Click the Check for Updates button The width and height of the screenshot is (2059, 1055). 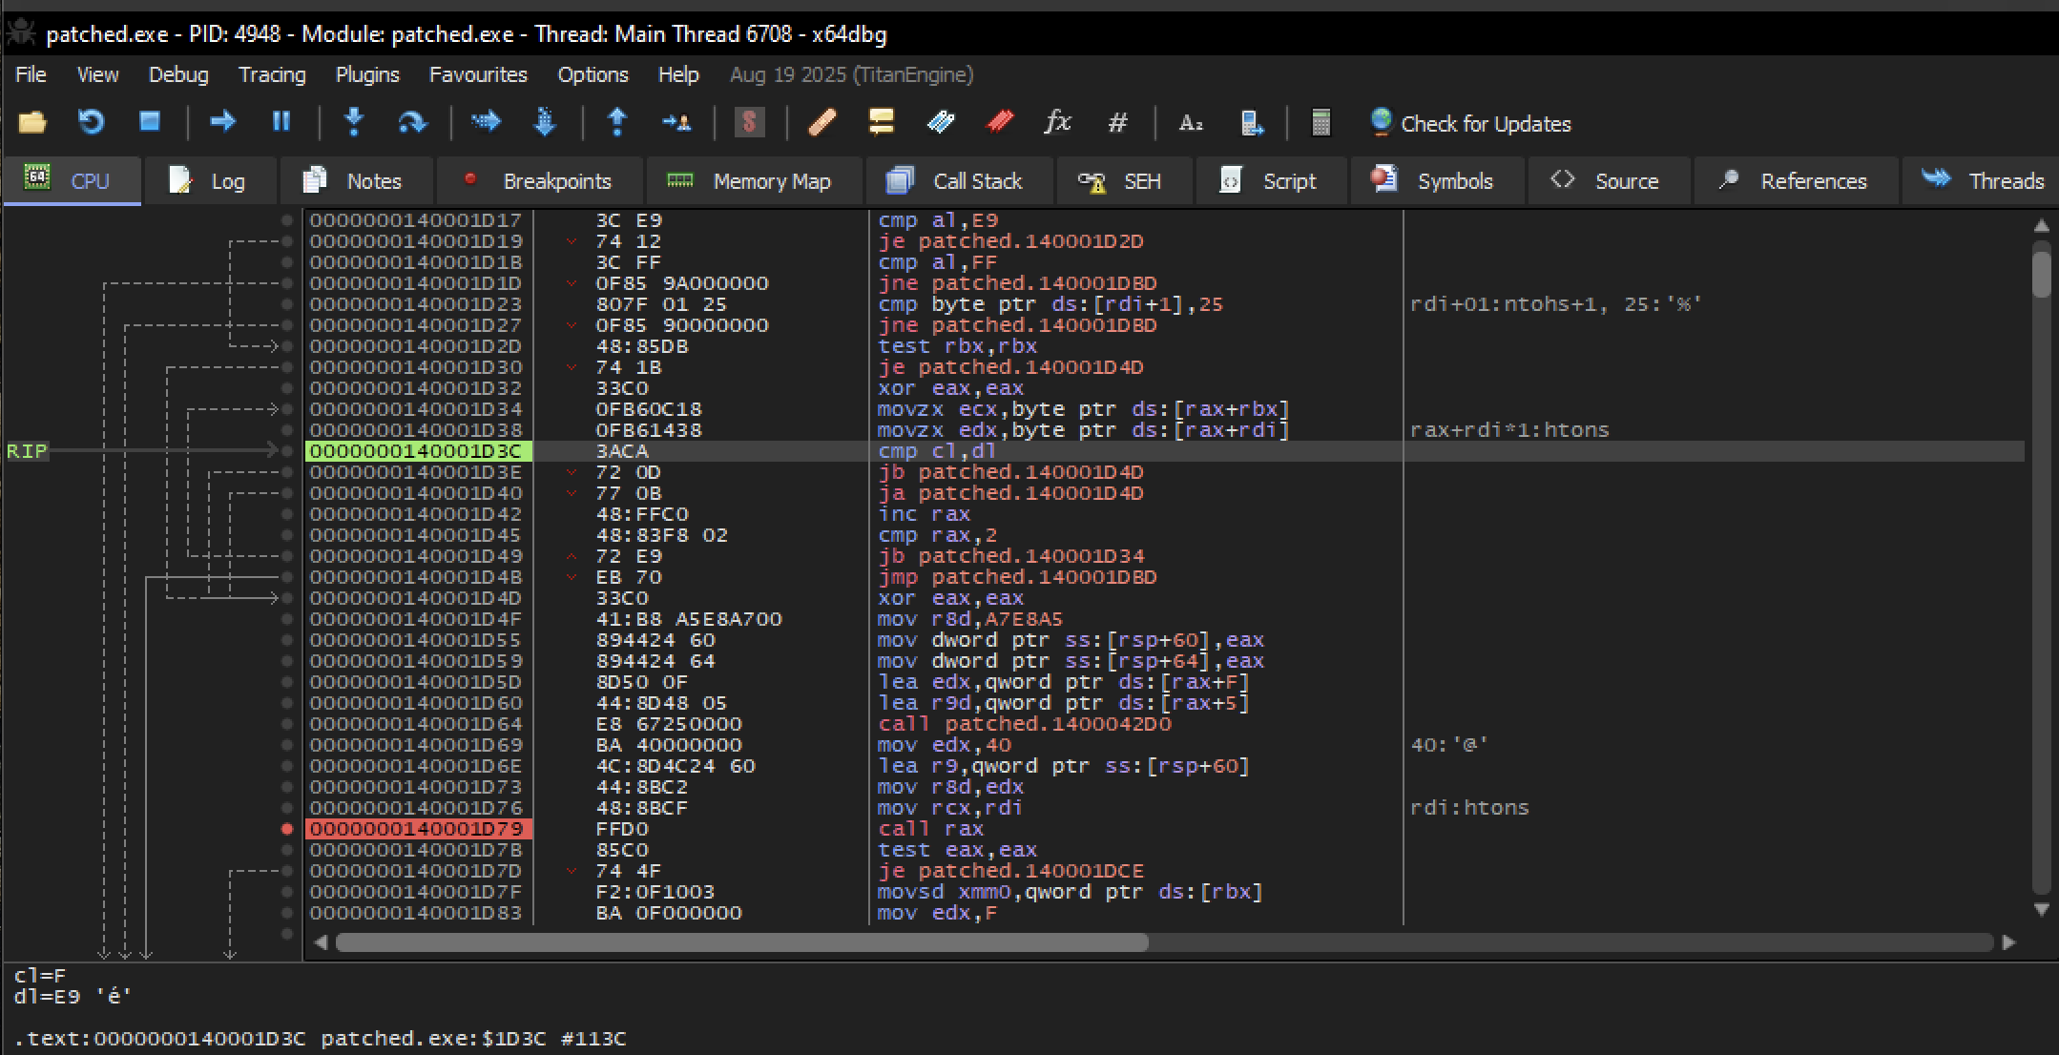[x=1470, y=123]
